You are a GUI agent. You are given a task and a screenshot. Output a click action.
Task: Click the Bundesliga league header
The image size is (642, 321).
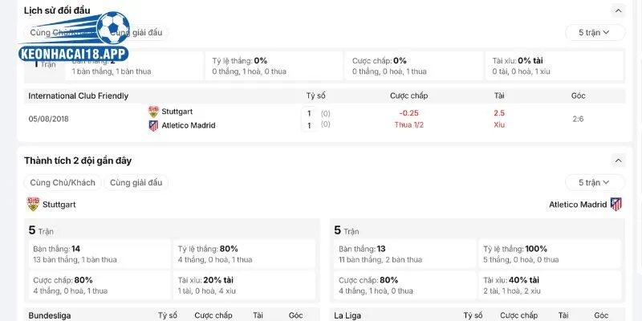[x=50, y=315]
